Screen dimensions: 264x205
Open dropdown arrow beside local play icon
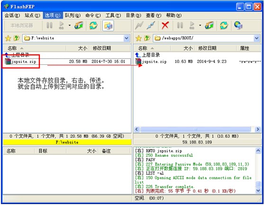tap(70, 26)
